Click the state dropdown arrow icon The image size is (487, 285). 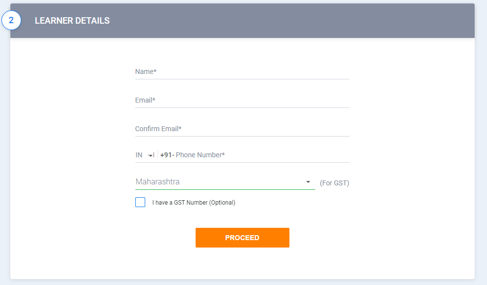(308, 182)
